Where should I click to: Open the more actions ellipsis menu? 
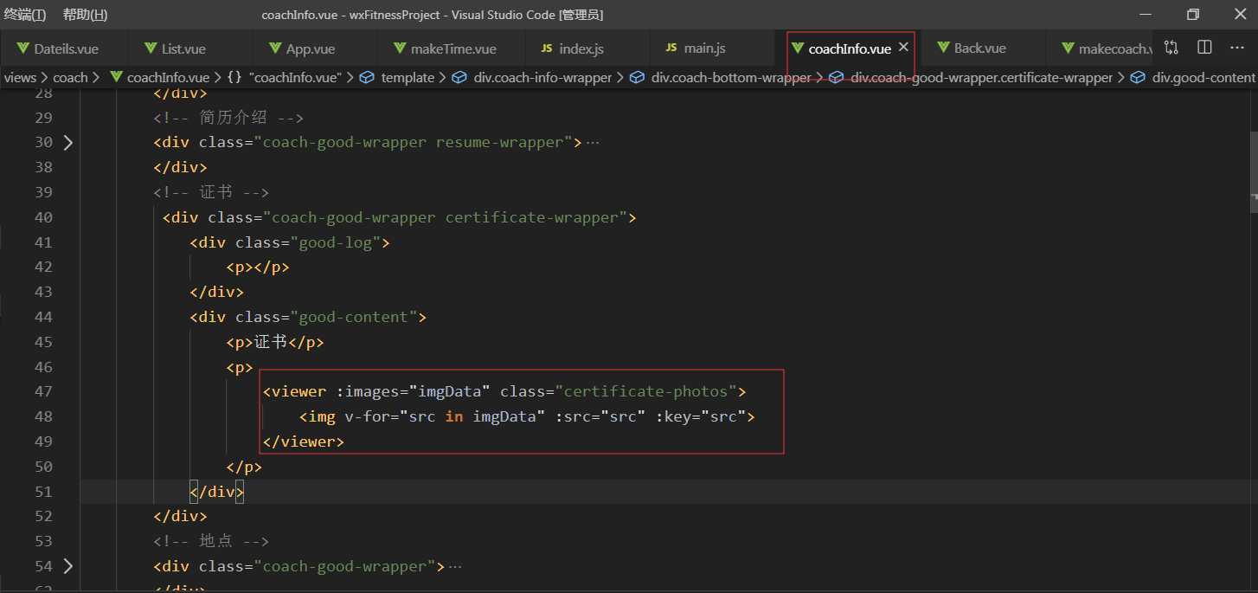1238,48
